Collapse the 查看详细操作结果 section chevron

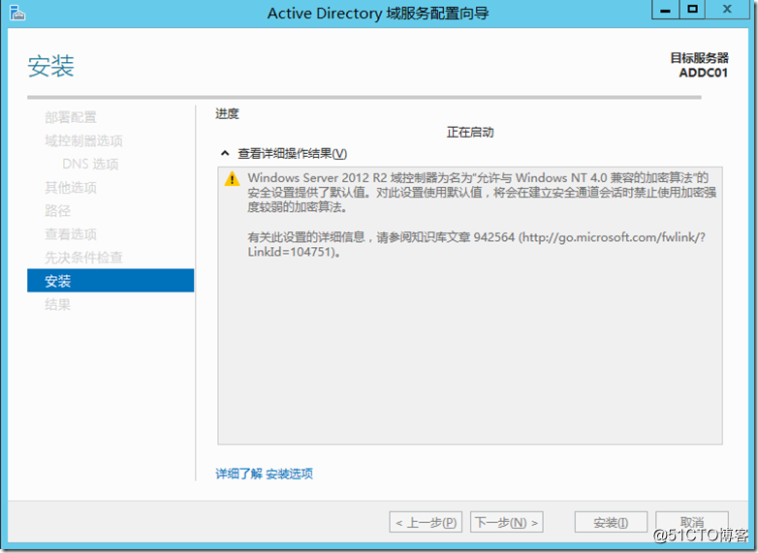[x=225, y=154]
